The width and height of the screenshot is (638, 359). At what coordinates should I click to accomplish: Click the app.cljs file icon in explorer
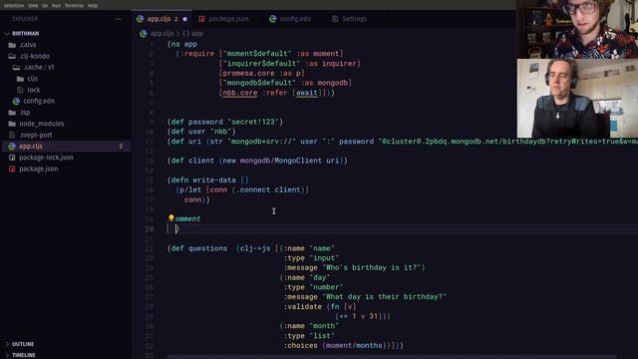[12, 147]
